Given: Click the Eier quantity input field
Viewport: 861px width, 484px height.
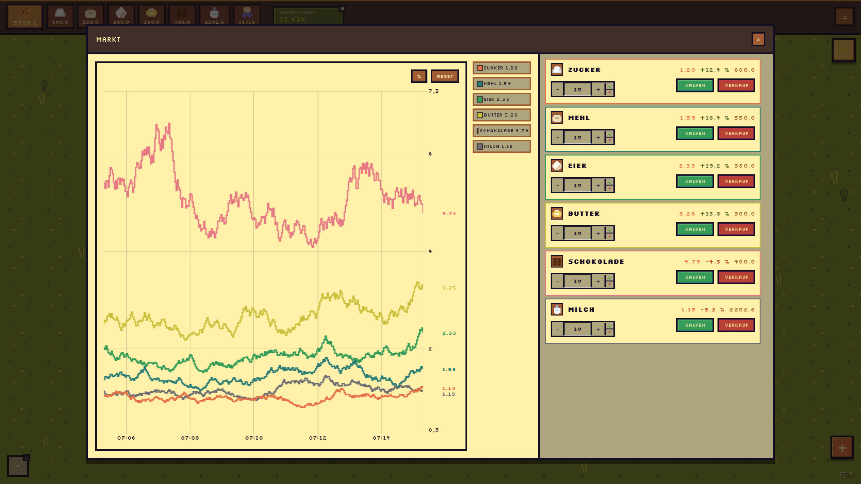Looking at the screenshot, I should coord(578,185).
